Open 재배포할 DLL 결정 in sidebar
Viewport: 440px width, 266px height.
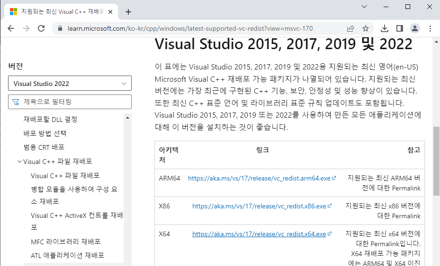tap(51, 119)
